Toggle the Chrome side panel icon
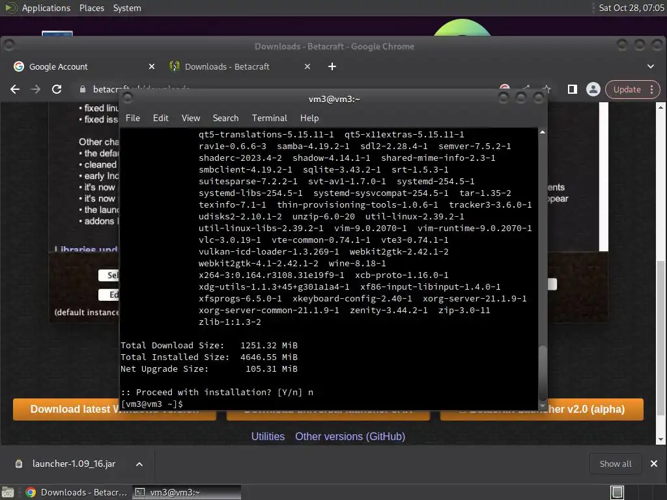Image resolution: width=667 pixels, height=500 pixels. point(572,89)
